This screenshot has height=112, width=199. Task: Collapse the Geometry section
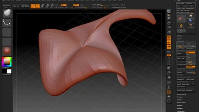click(x=180, y=41)
